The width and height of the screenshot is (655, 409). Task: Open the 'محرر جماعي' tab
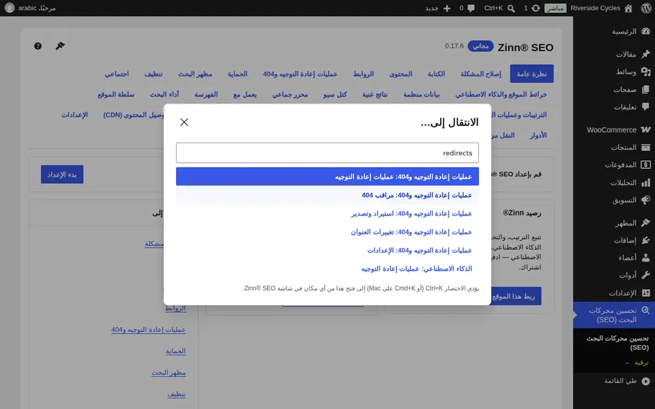pos(290,94)
